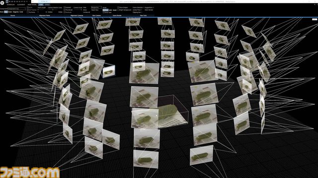Expand the Center Pivot dropdown
Image resolution: width=318 pixels, height=178 pixels.
(137, 10)
